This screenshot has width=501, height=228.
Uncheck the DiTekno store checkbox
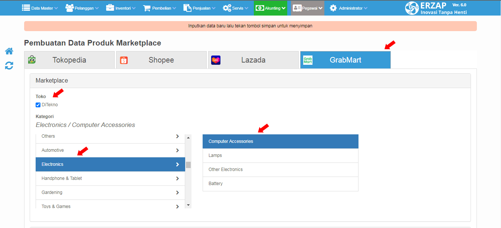(38, 105)
